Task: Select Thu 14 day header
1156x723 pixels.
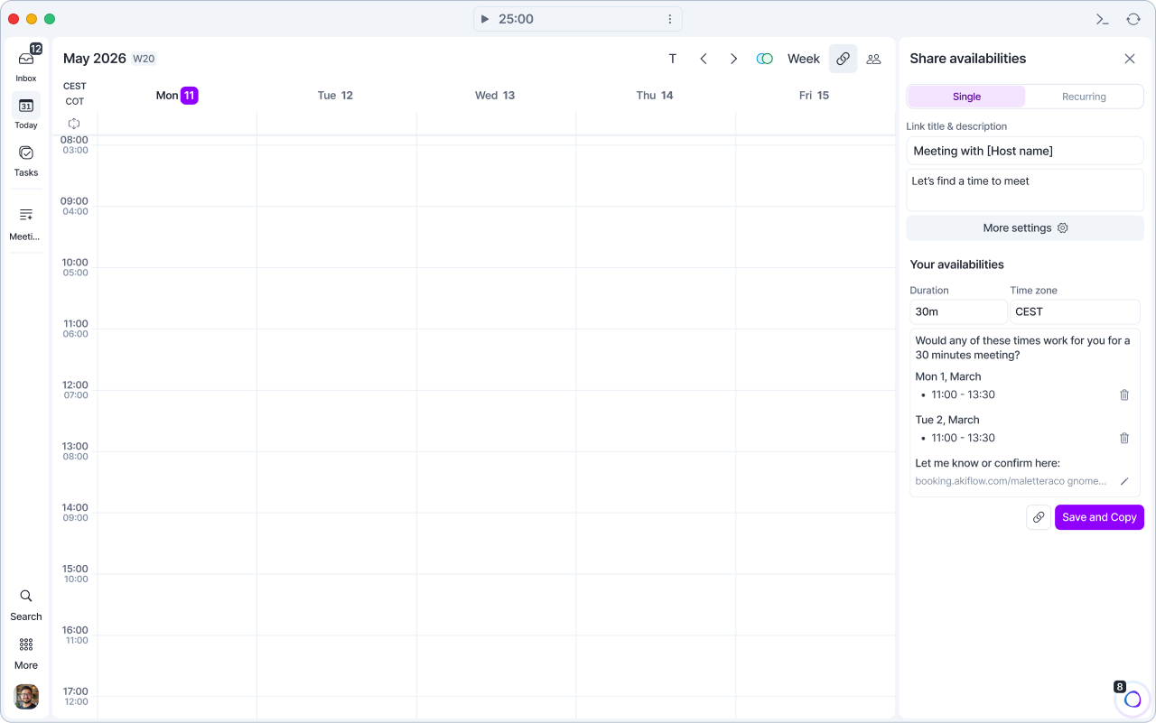Action: (x=655, y=96)
